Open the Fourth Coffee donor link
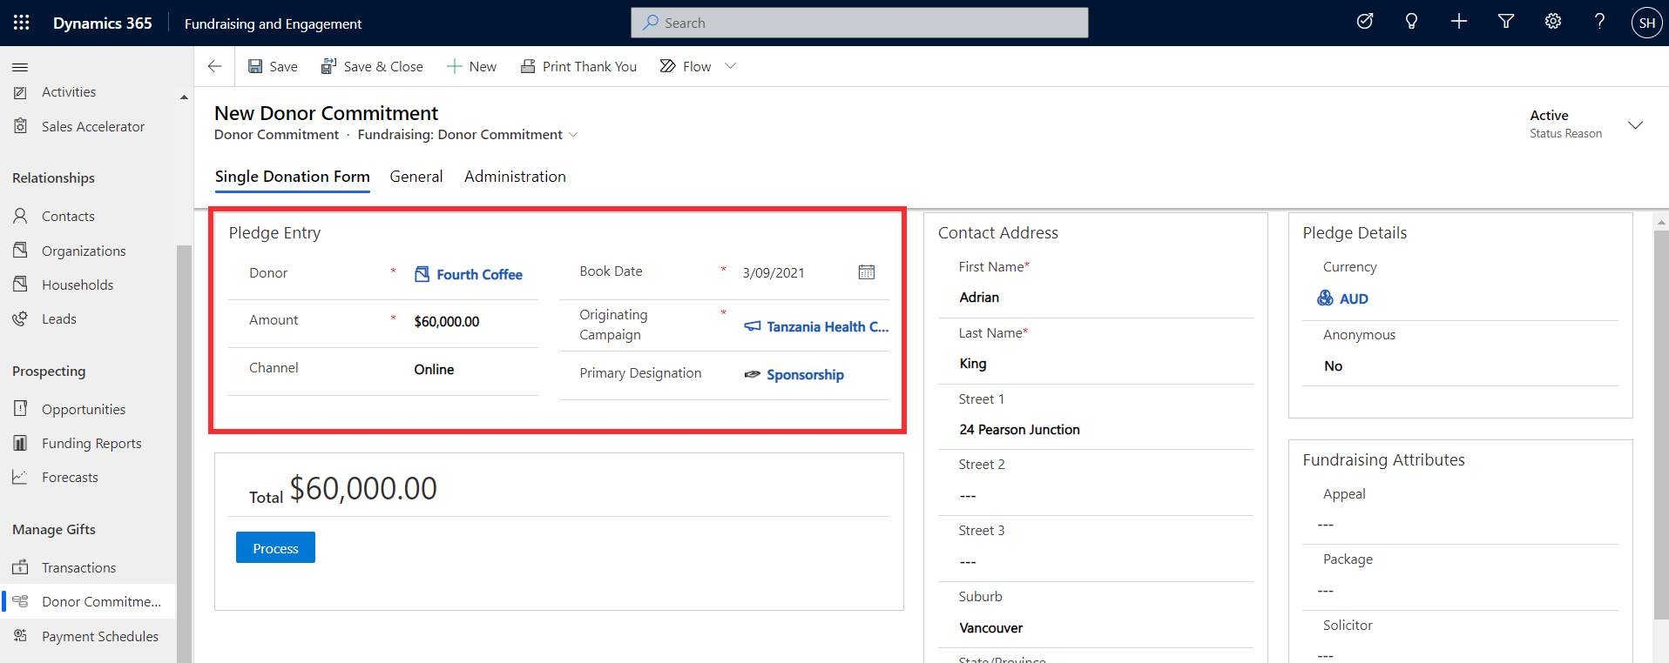 coord(479,275)
